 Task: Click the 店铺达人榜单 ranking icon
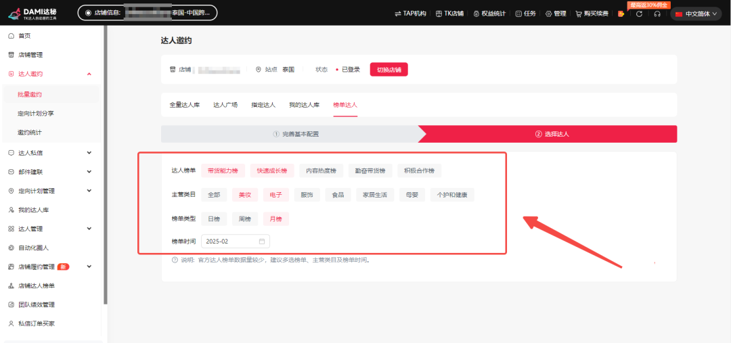(12, 285)
